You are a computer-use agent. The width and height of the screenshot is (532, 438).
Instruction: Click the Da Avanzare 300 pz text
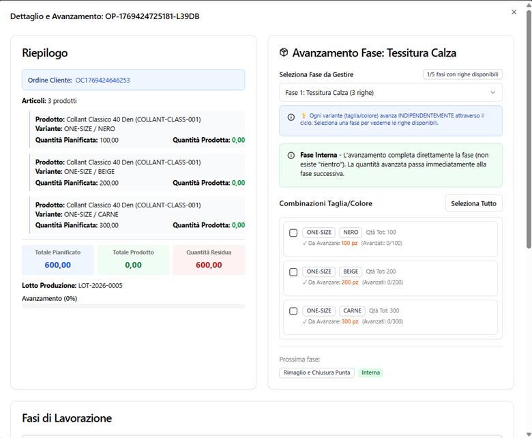[331, 321]
